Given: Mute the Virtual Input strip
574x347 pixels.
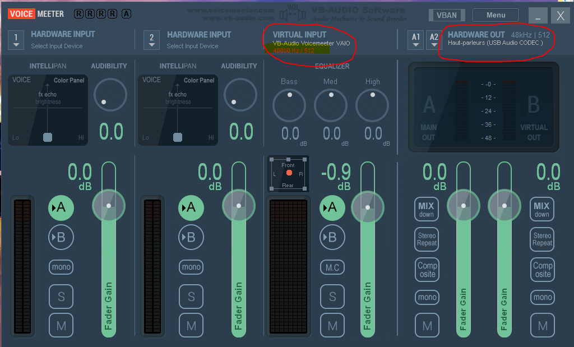Looking at the screenshot, I should (332, 325).
